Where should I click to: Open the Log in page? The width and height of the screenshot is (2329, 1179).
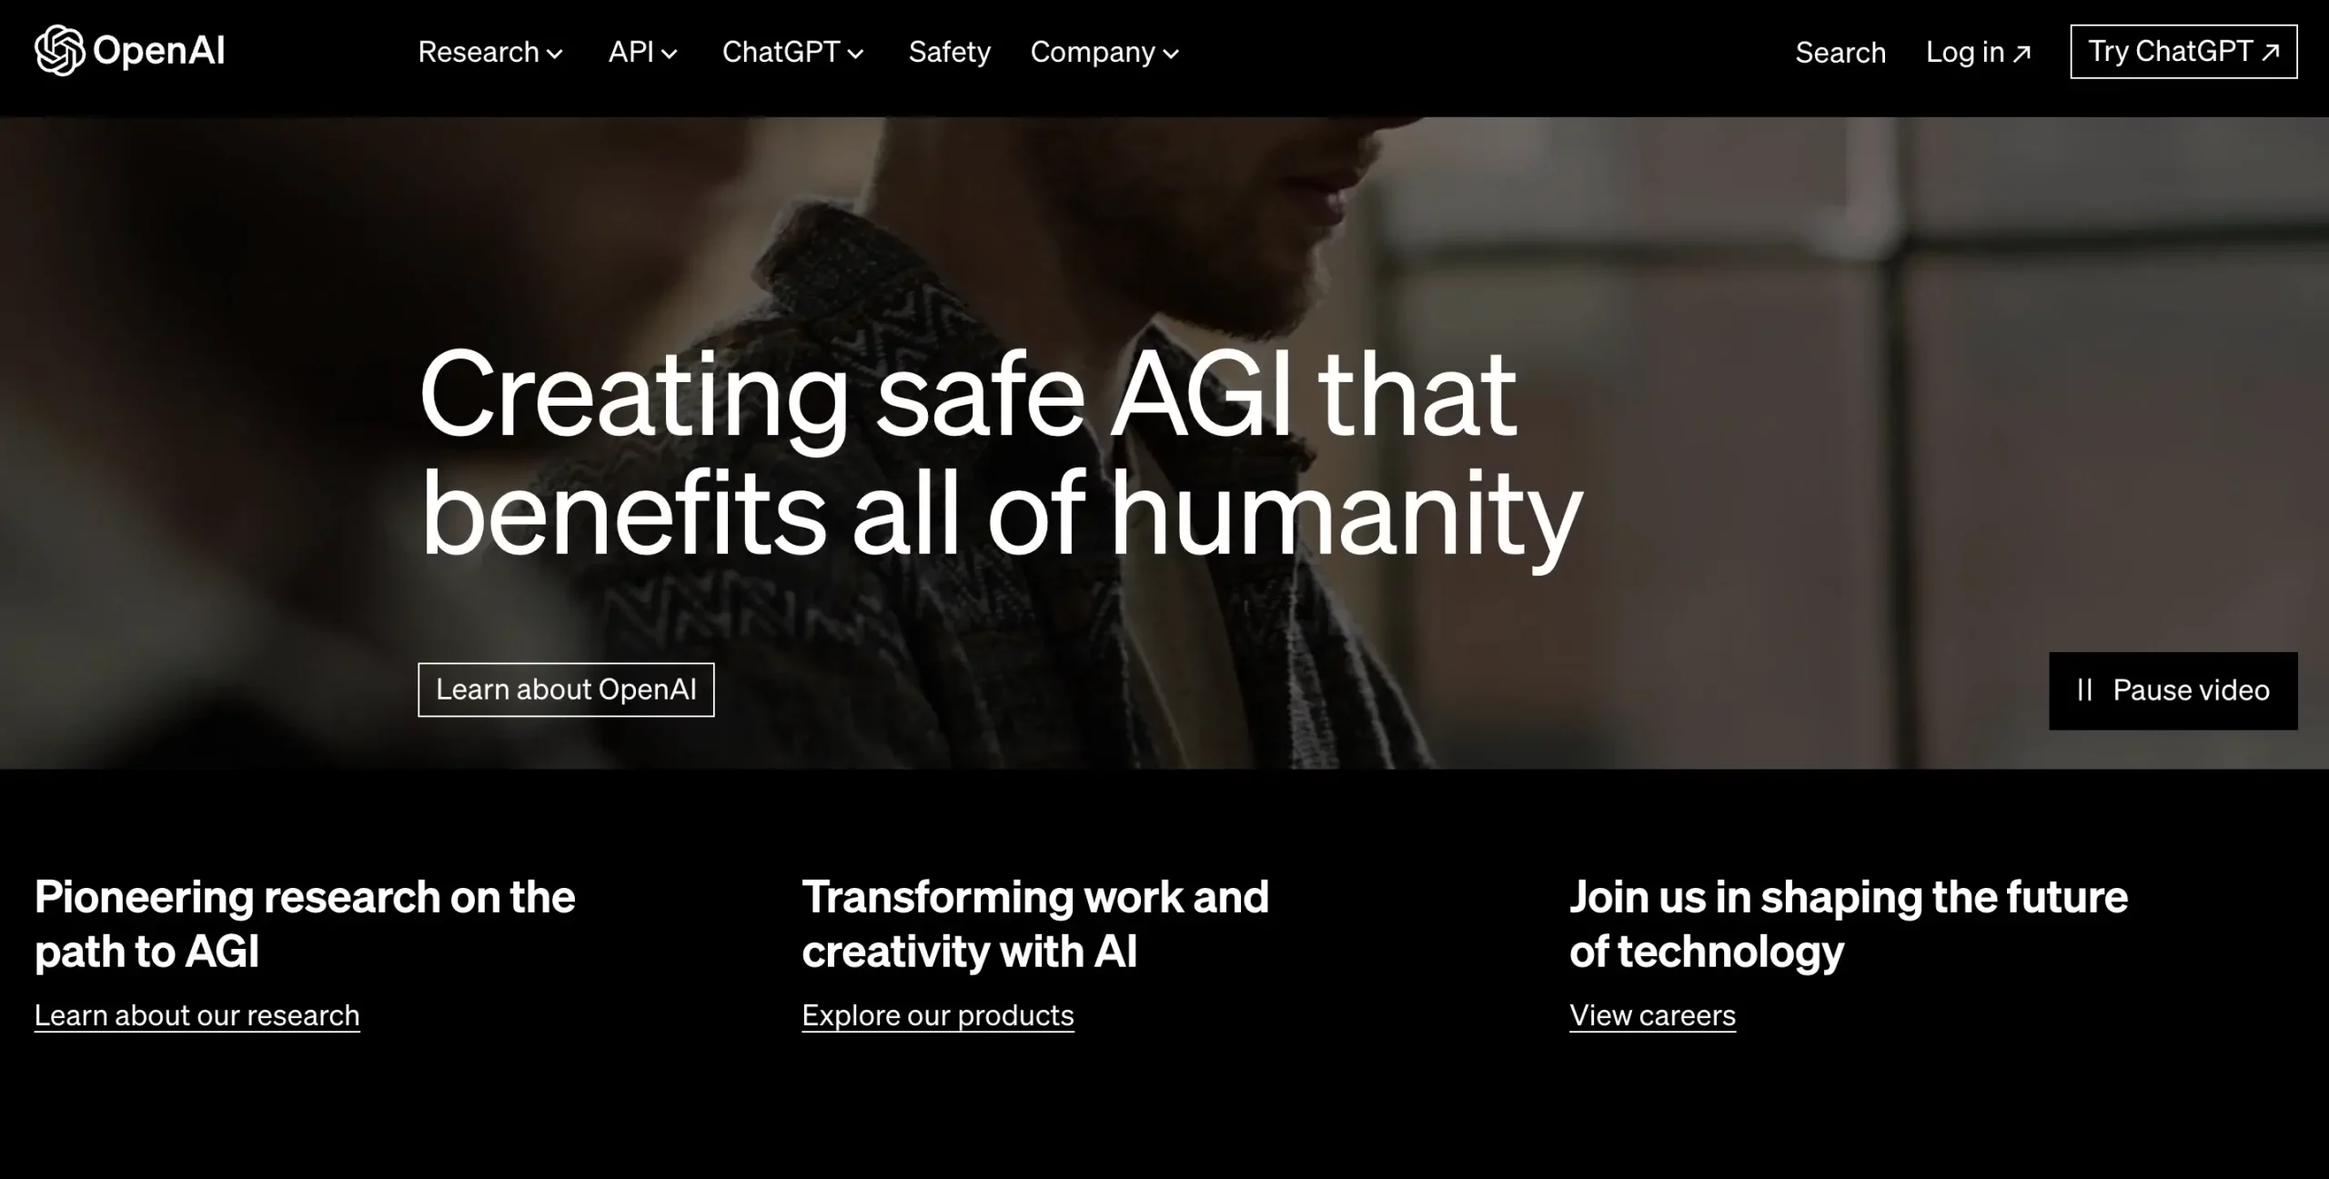(1979, 51)
